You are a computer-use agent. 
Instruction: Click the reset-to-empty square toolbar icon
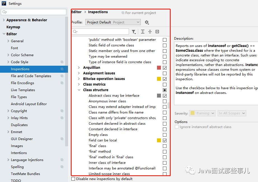(x=157, y=32)
